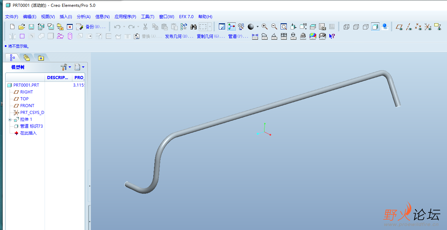Open the undo history dropdown arrow
The height and width of the screenshot is (230, 447).
(x=124, y=27)
